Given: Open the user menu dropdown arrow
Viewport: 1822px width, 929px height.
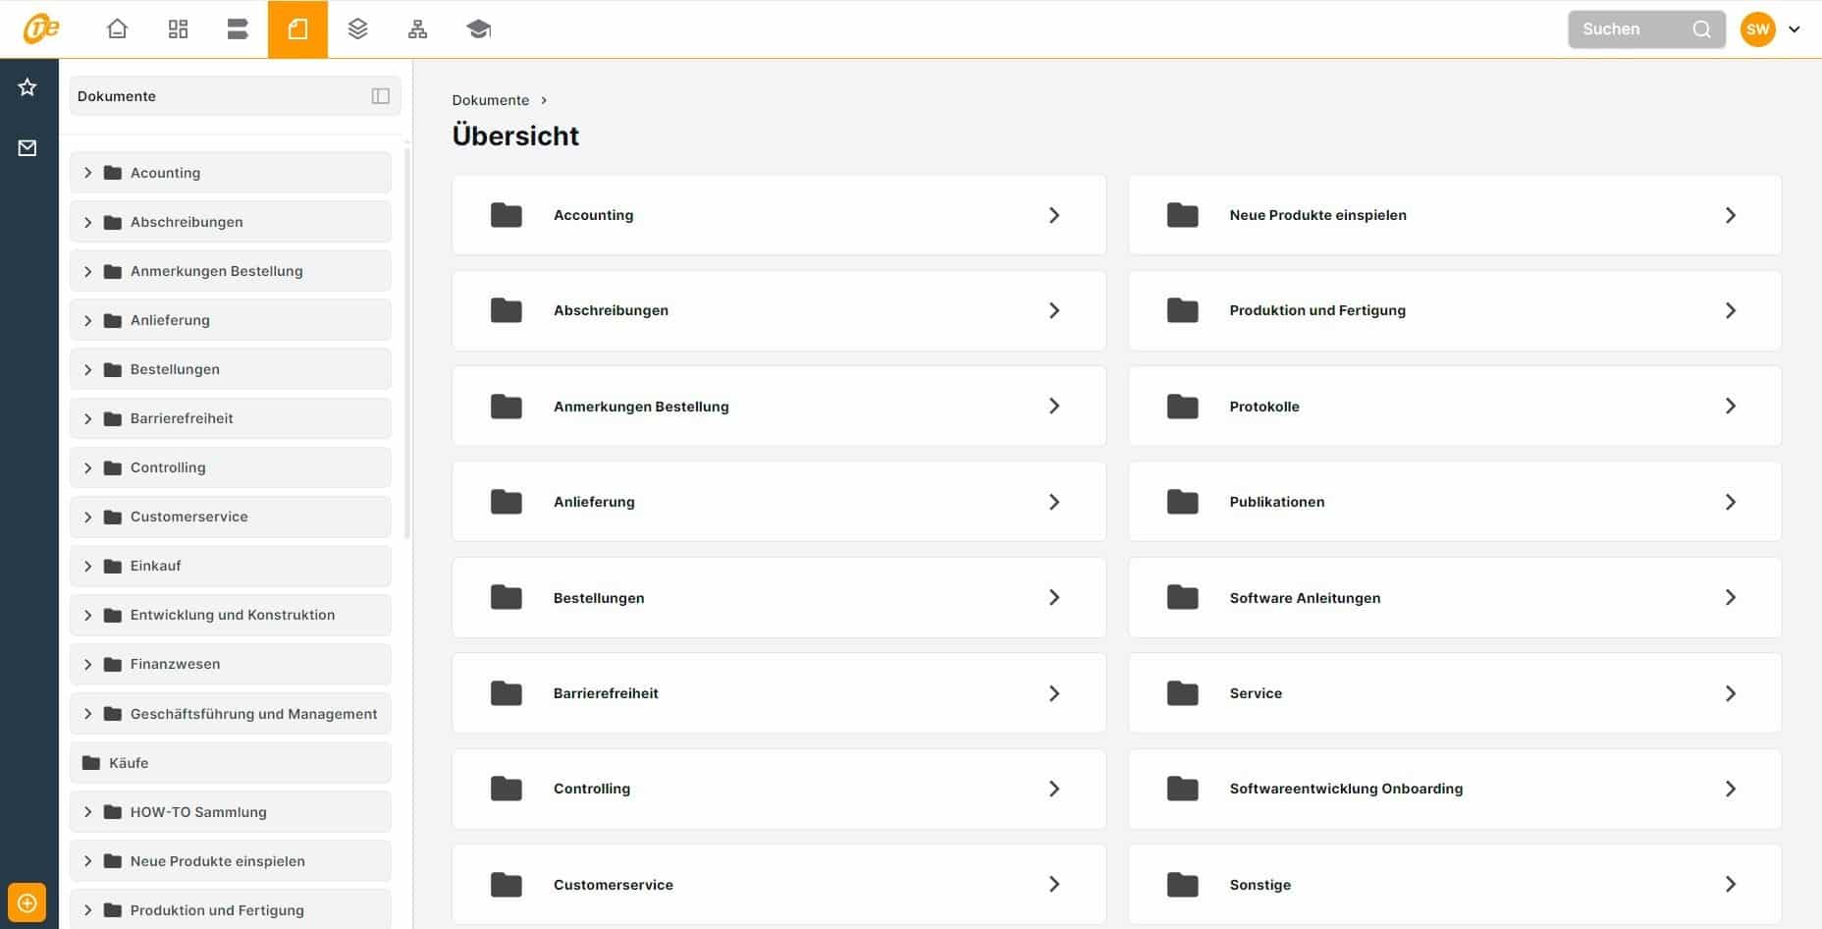Looking at the screenshot, I should point(1794,29).
